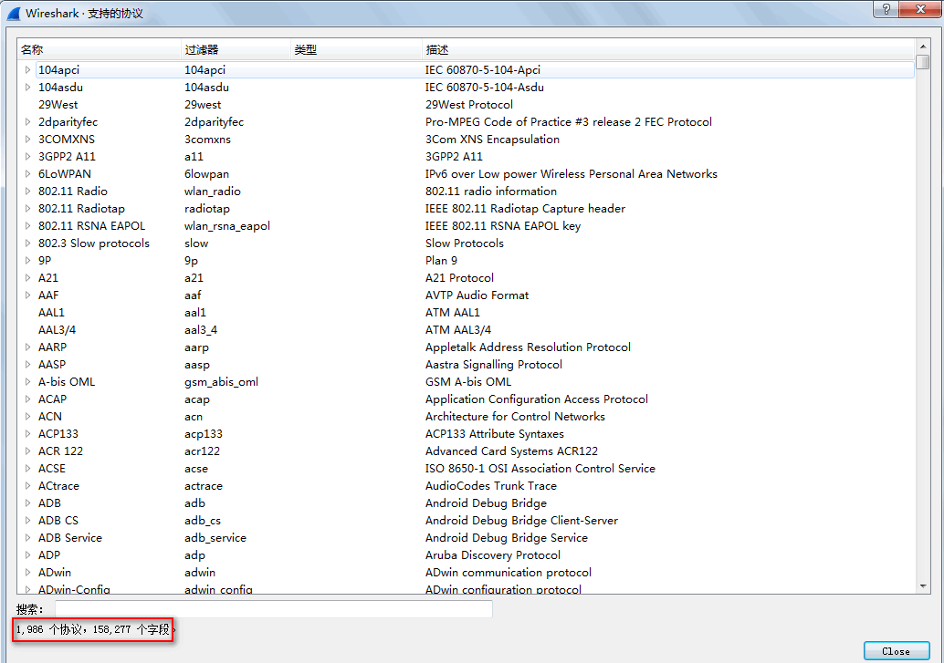The height and width of the screenshot is (663, 944).
Task: Select the AAL1 protocol name
Action: 51,313
